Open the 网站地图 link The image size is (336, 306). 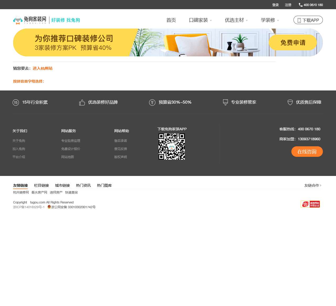[68, 157]
